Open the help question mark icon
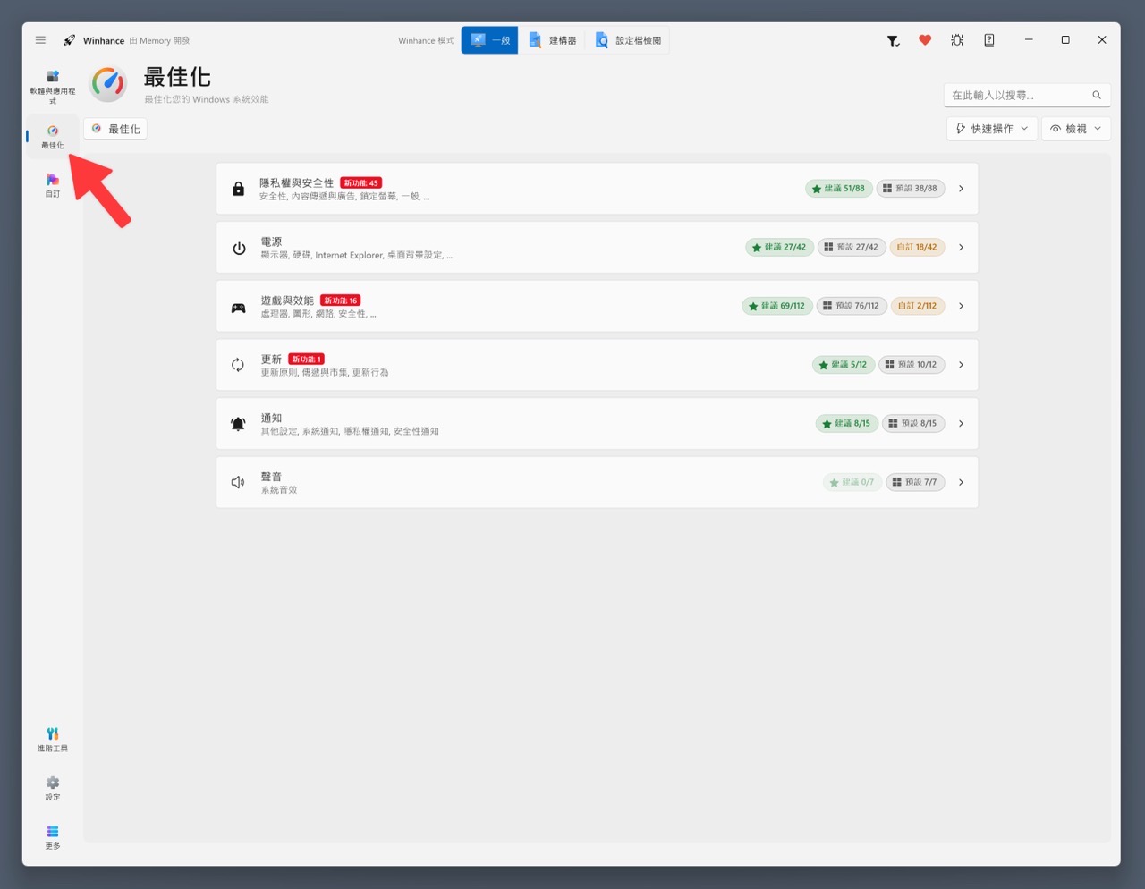The width and height of the screenshot is (1145, 889). point(989,40)
